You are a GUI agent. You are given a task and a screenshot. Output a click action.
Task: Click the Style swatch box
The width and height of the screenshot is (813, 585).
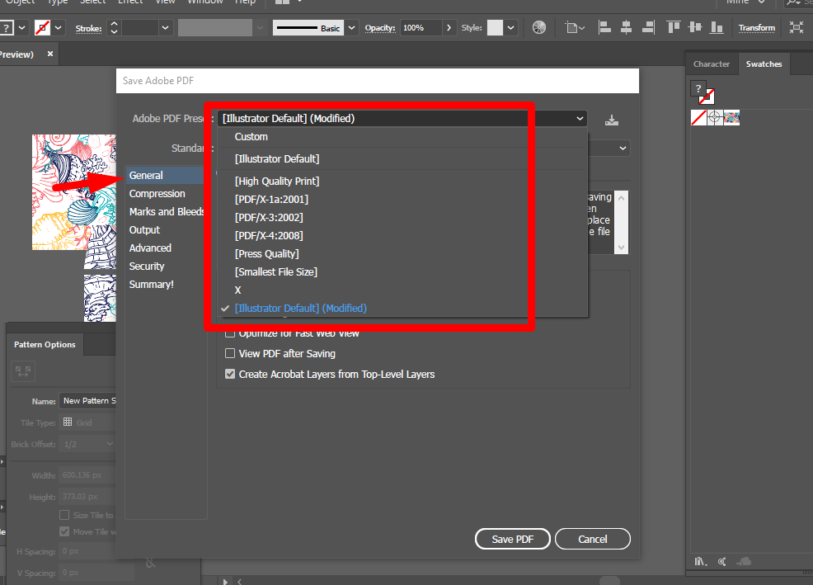click(x=495, y=27)
